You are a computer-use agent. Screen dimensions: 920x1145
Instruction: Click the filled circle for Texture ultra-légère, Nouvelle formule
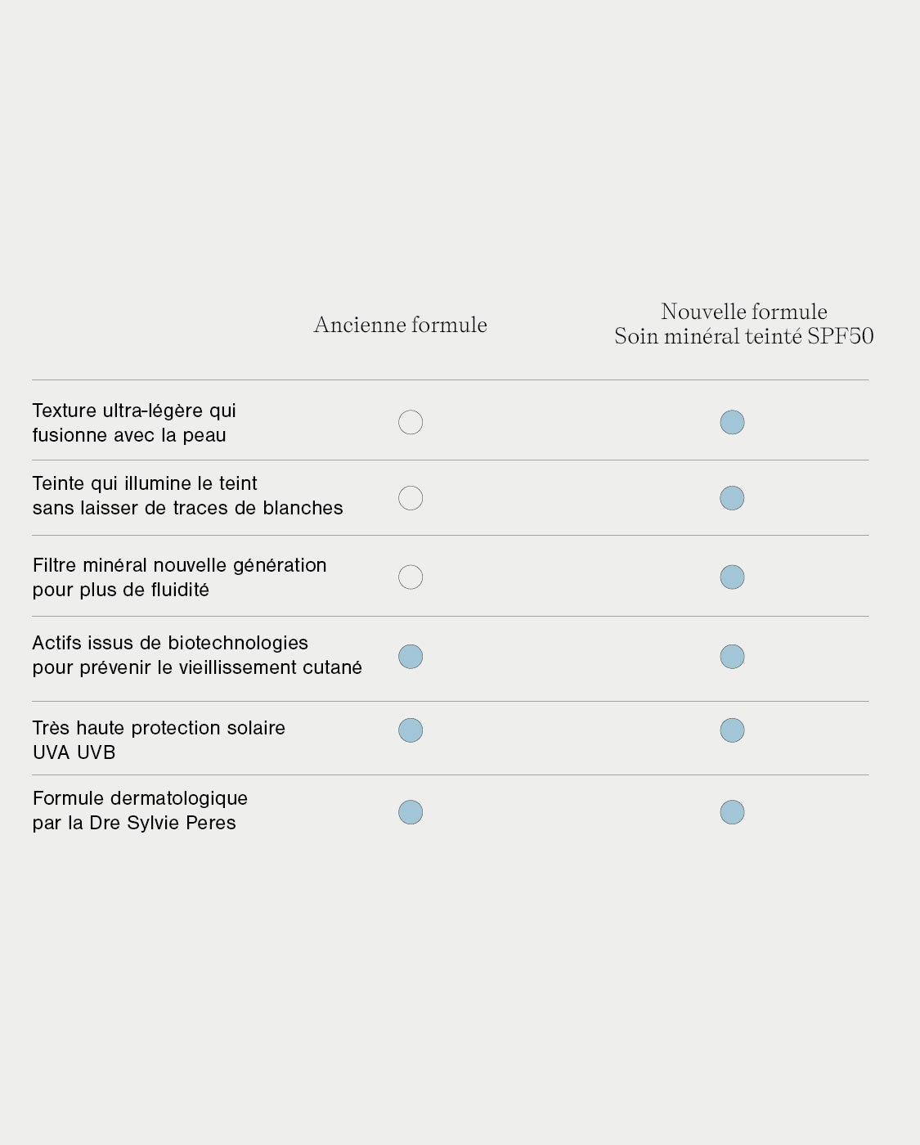click(x=732, y=422)
